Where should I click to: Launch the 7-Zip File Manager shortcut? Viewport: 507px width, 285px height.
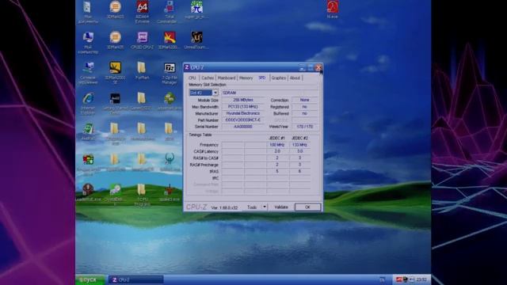tap(170, 73)
